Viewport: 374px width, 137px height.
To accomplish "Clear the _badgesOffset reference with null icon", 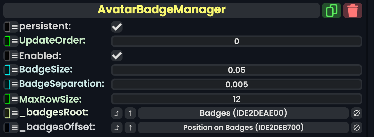I will [356, 127].
